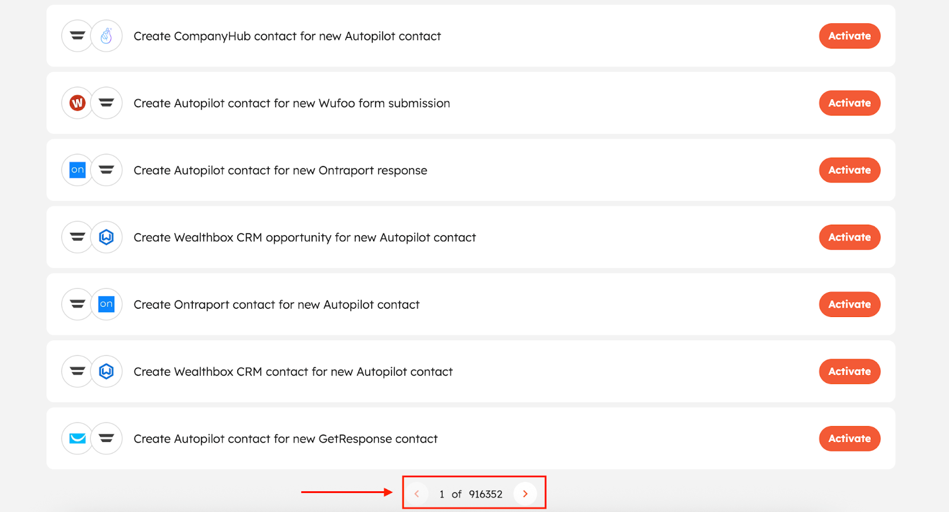Screen dimensions: 949x512
Task: Activate the Wealthbox CRM opportunity template
Action: click(x=849, y=237)
